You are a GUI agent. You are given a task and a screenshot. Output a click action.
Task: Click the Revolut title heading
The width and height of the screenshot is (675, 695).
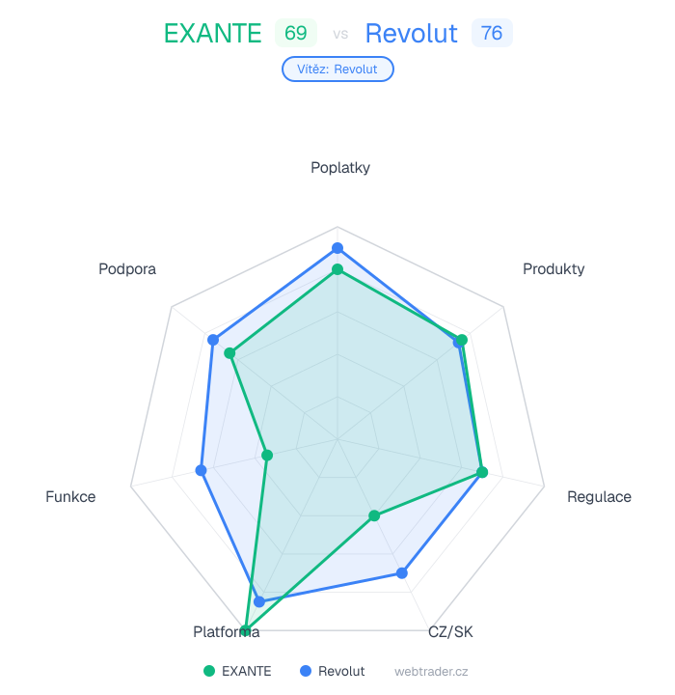click(x=412, y=34)
